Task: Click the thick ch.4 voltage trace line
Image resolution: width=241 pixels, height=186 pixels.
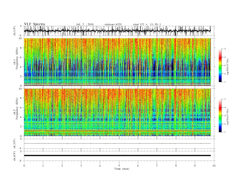Action: [117, 156]
